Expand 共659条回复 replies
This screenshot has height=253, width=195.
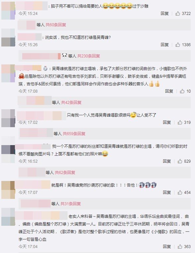click(x=74, y=133)
